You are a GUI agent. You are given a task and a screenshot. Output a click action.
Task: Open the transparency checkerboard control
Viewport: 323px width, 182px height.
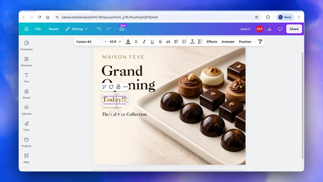click(x=200, y=42)
